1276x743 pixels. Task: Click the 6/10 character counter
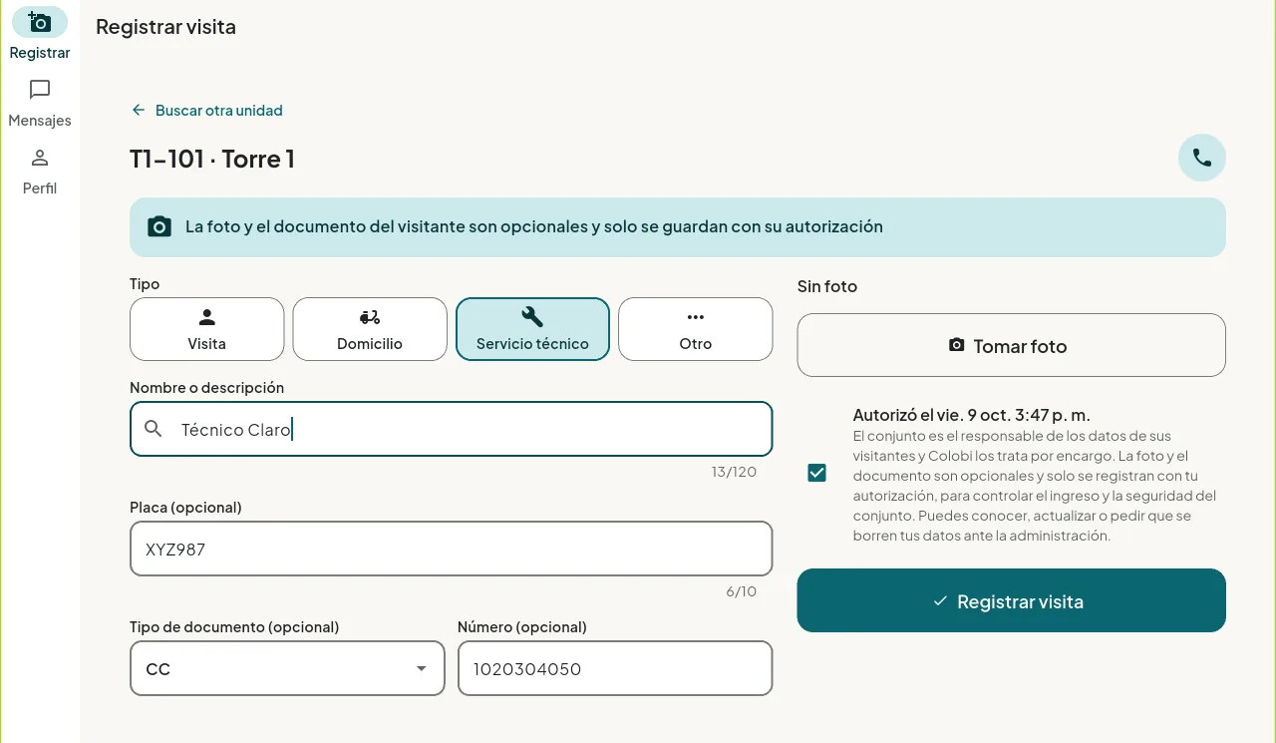coord(742,591)
